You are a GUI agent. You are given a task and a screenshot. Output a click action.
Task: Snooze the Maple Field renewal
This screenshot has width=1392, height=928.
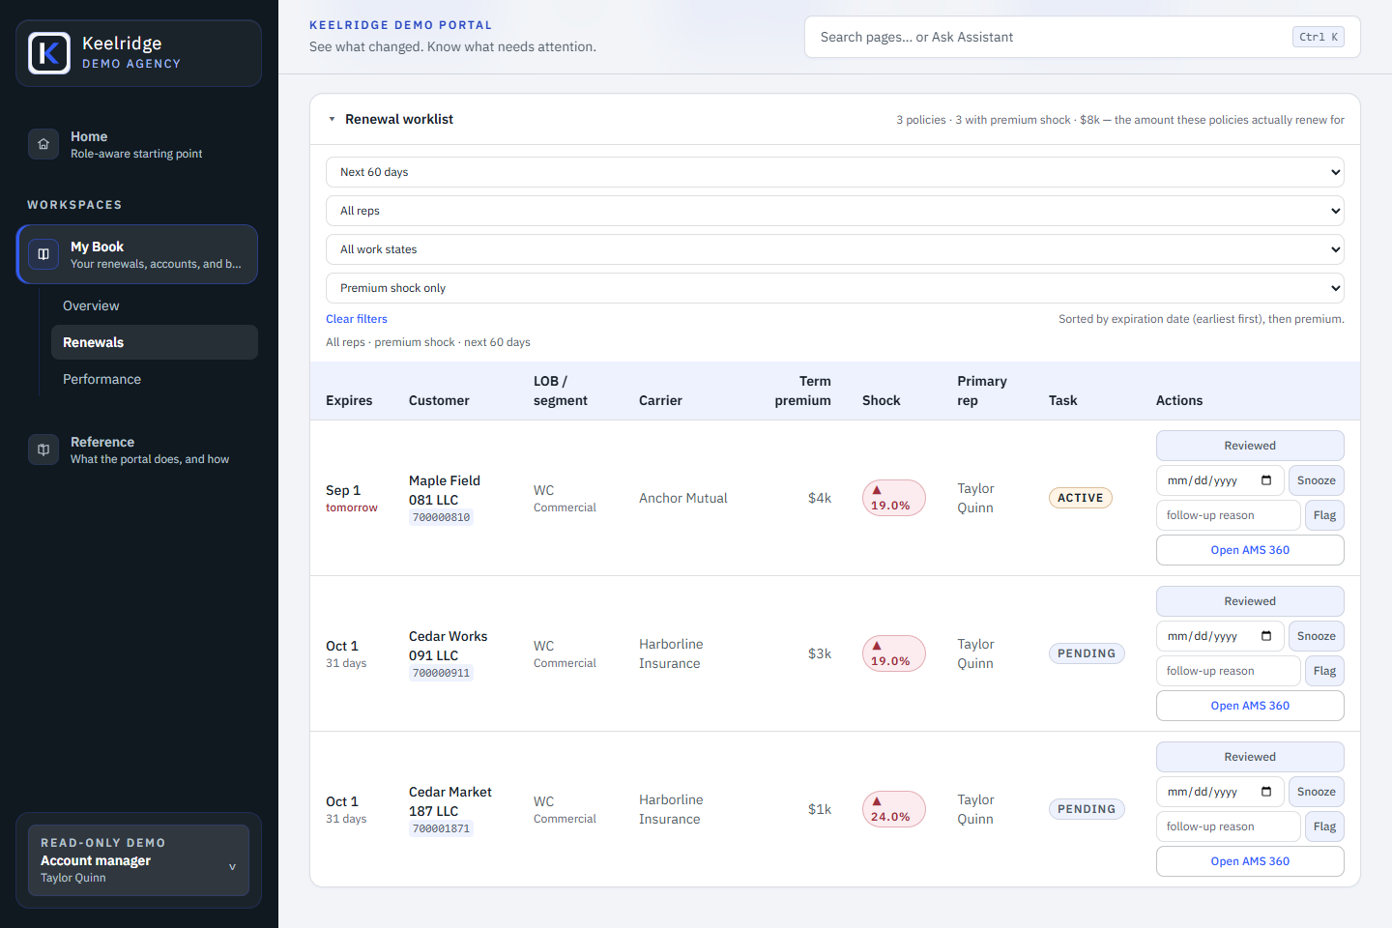point(1317,480)
